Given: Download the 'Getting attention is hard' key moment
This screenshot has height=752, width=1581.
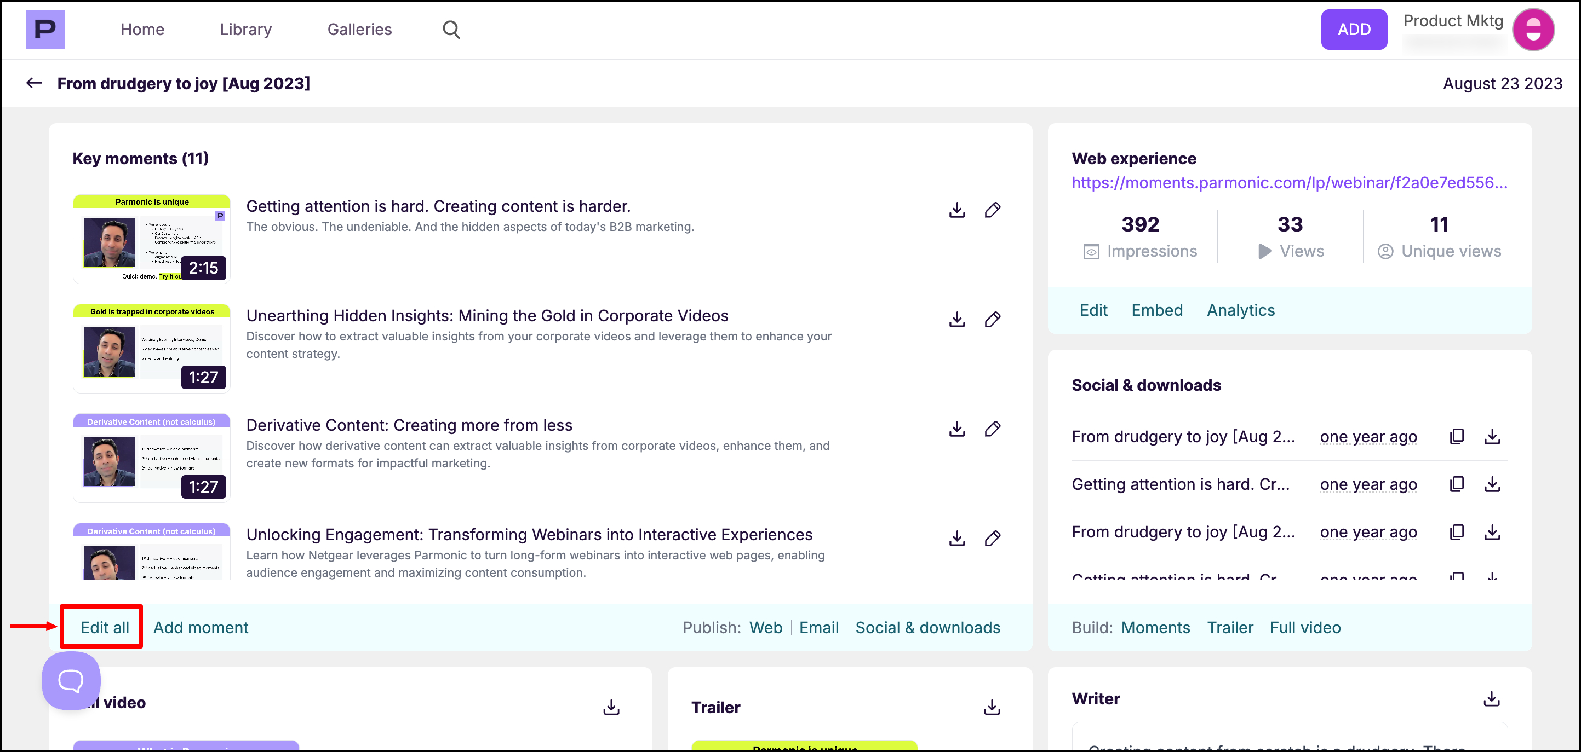Looking at the screenshot, I should tap(957, 210).
